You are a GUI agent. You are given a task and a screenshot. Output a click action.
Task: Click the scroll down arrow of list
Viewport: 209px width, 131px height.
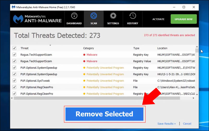point(197,94)
